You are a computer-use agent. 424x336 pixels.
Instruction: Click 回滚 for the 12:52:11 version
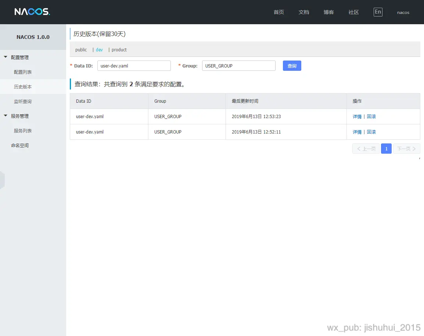371,132
